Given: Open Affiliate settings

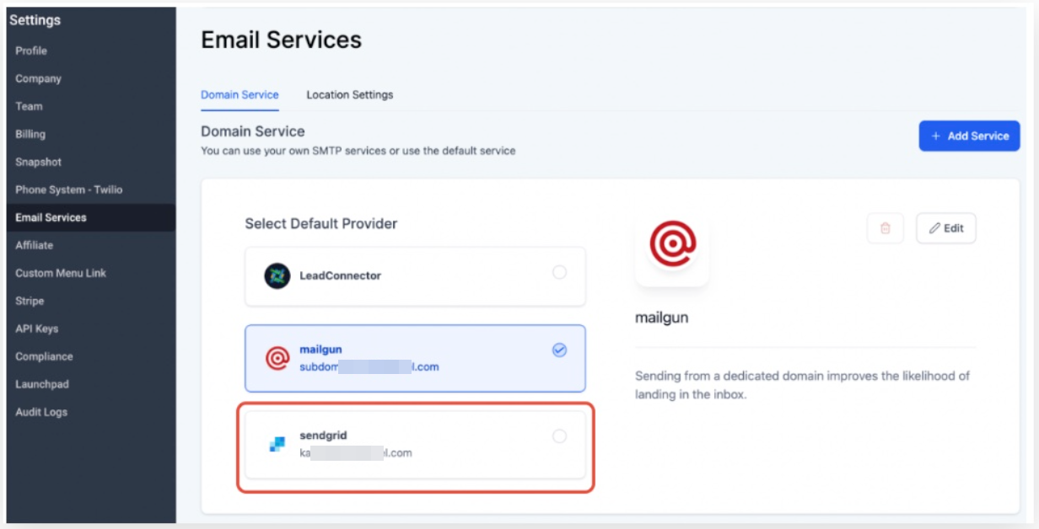Looking at the screenshot, I should point(34,245).
